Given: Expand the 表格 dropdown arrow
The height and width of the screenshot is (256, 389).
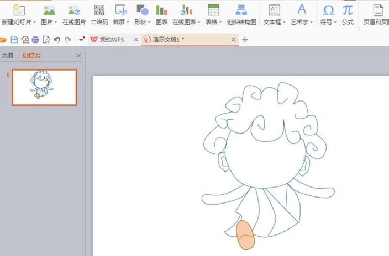Looking at the screenshot, I should pos(220,22).
